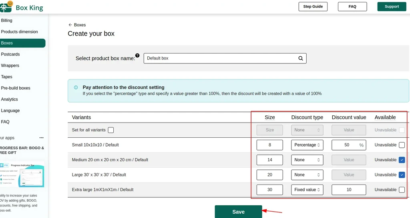The width and height of the screenshot is (410, 218).
Task: Click the PROGRESS BAR: BOGO & FREE GIFT title
Action: click(x=22, y=150)
